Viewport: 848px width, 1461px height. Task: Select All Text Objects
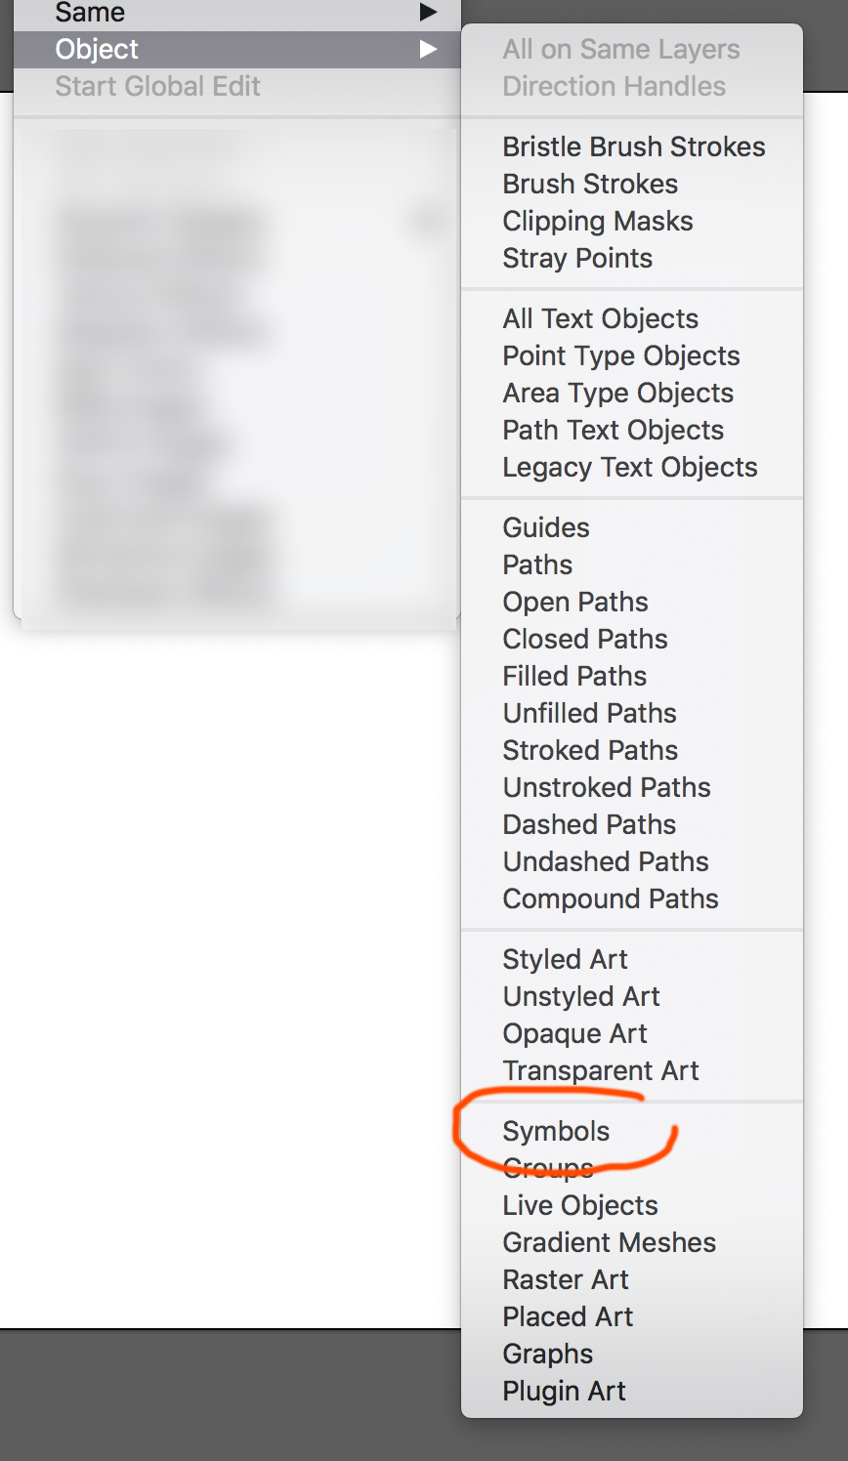click(x=600, y=318)
